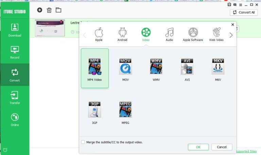Show next format categories with right arrow
Image resolution: width=261 pixels, height=155 pixels.
[231, 35]
